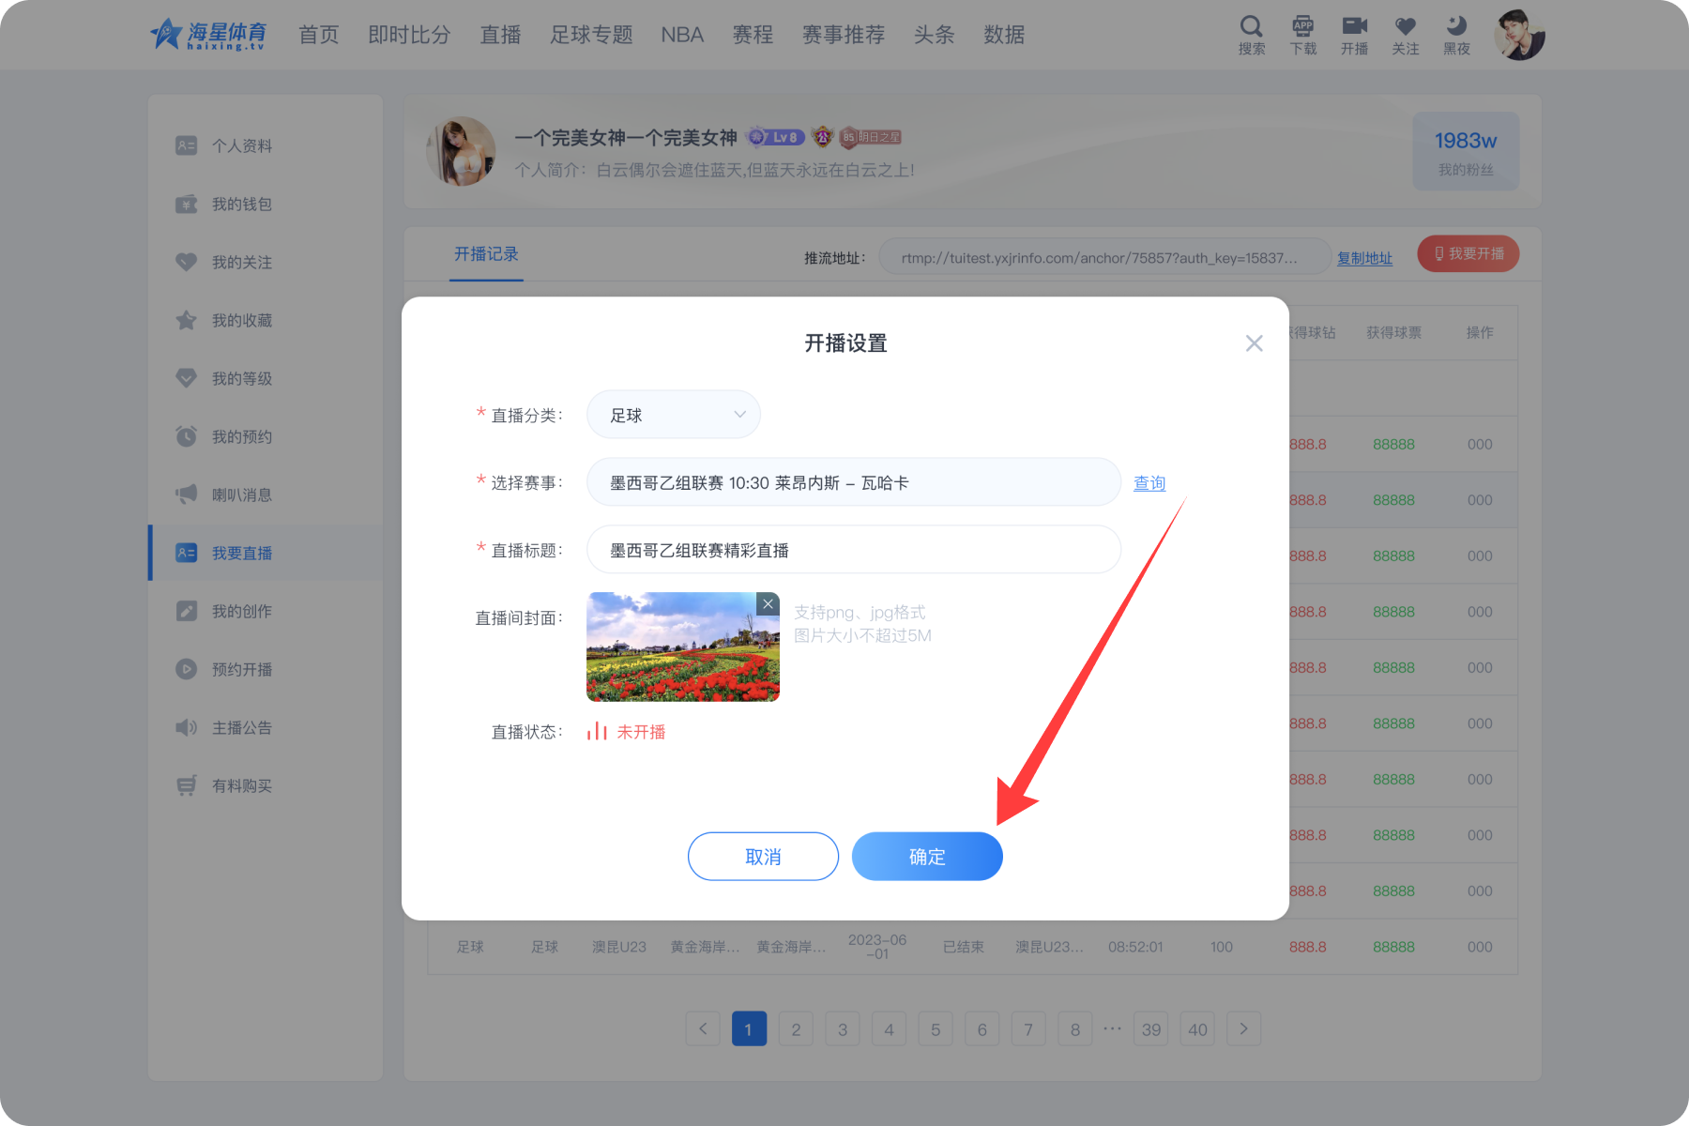
Task: Go to next page arrow in pagination
Action: [x=1243, y=1028]
